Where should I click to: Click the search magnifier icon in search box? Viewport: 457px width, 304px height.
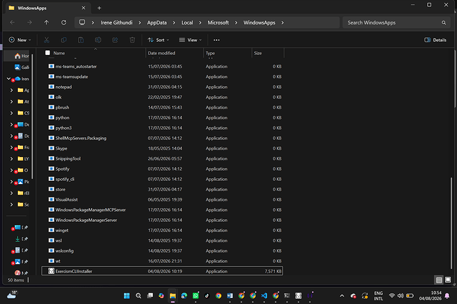(x=444, y=23)
